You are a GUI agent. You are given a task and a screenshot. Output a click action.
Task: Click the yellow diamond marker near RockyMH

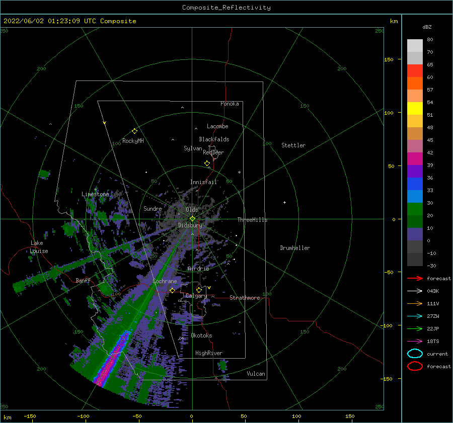point(134,131)
